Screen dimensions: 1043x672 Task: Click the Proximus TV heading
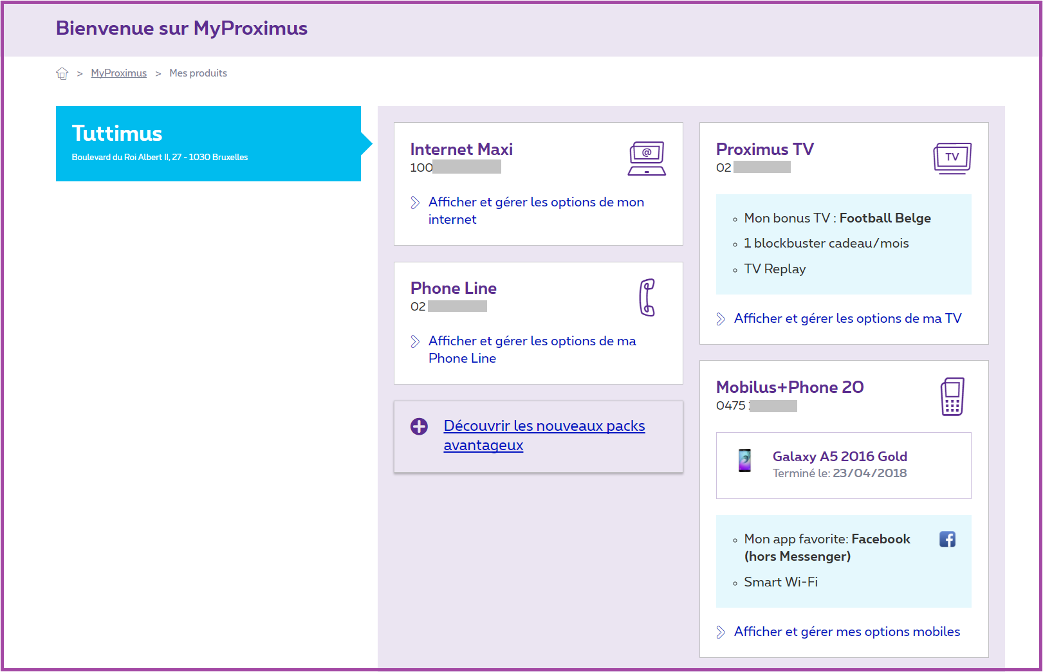click(764, 149)
